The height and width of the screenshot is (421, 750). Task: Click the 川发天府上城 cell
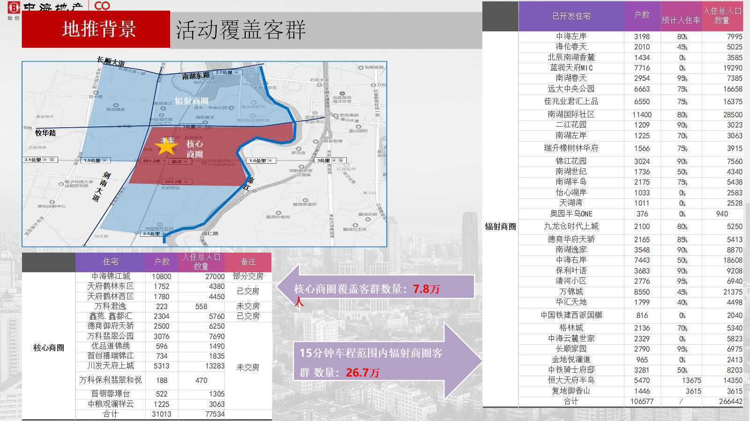pos(111,366)
